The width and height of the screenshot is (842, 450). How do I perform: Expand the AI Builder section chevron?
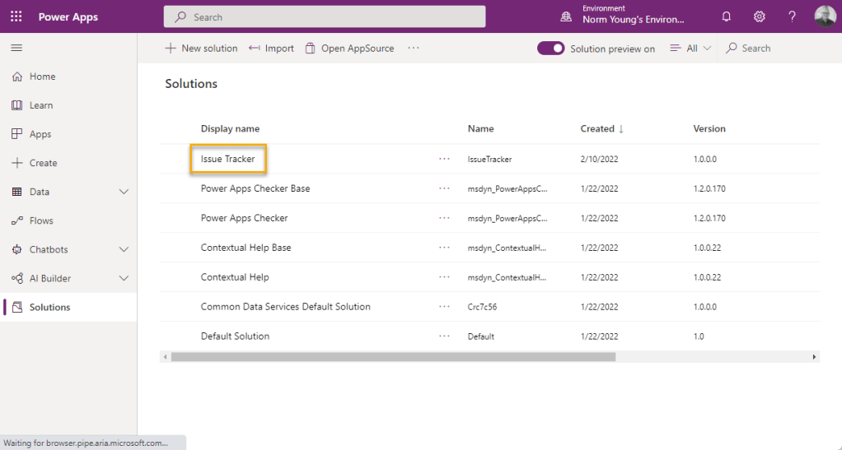pyautogui.click(x=124, y=278)
